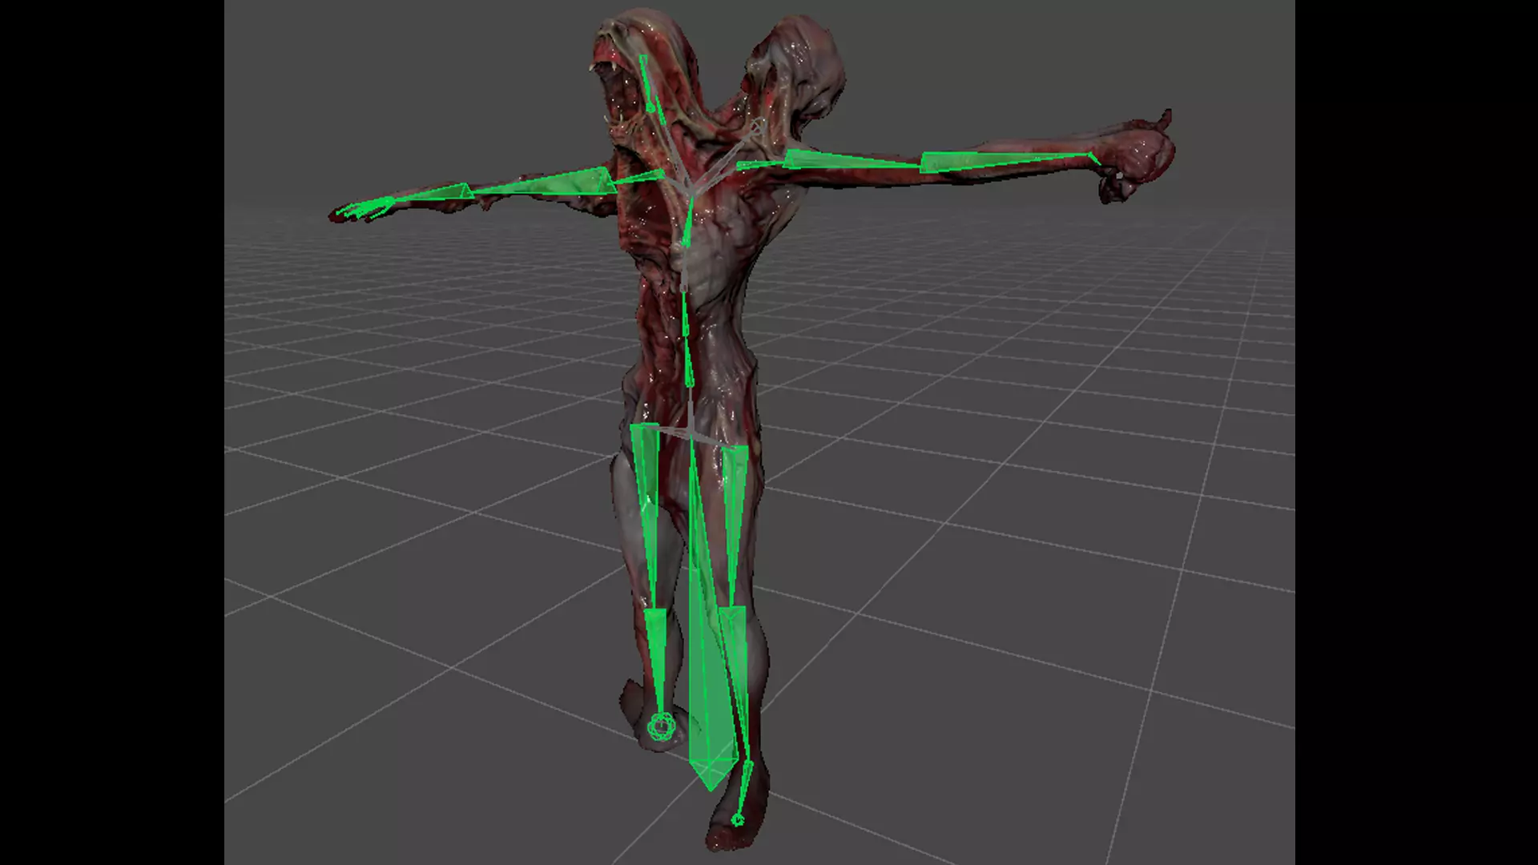The width and height of the screenshot is (1538, 865).
Task: Click the large circular foot control ring
Action: point(661,727)
